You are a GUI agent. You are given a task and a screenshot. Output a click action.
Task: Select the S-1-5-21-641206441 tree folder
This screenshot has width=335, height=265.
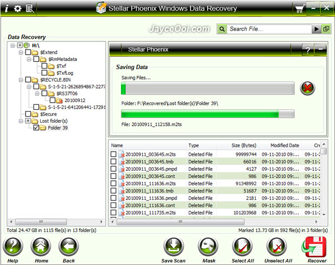[76, 107]
